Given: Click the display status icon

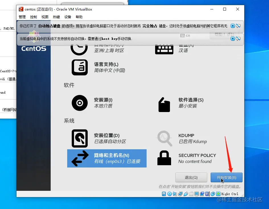Looking at the screenshot, I should (197, 194).
